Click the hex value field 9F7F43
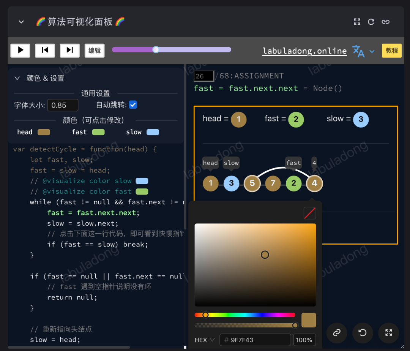Screen dimensions: 410x351 pos(255,340)
